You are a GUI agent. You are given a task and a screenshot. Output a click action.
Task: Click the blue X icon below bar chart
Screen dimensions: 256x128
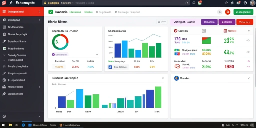110,67
